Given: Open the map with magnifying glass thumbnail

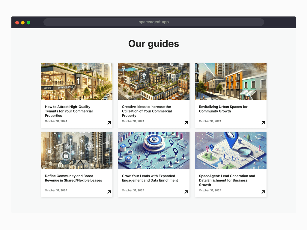Looking at the screenshot, I should 231,150.
